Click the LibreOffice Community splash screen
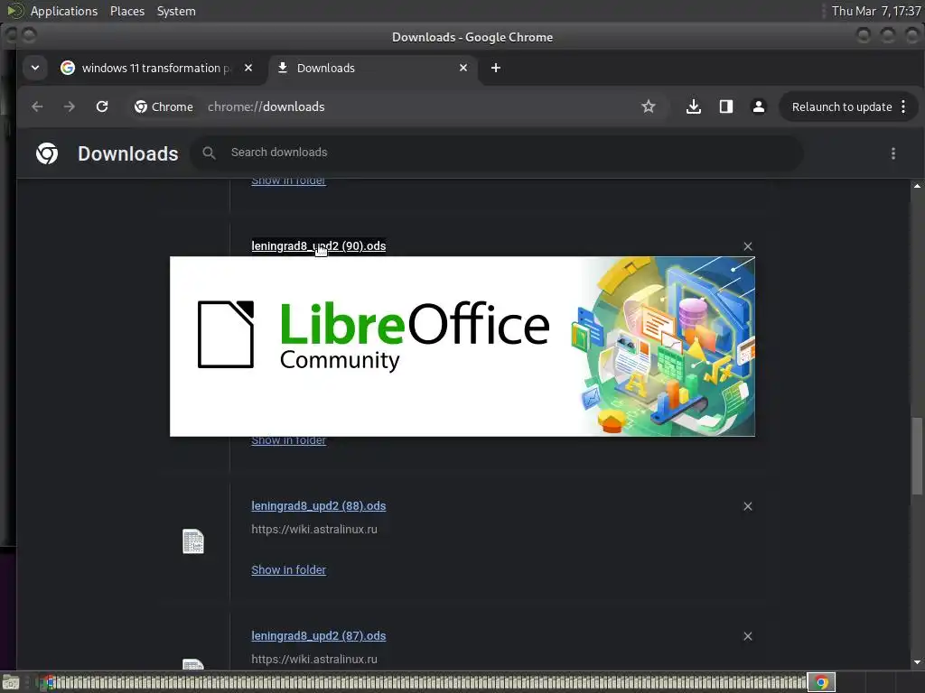The width and height of the screenshot is (925, 693). click(462, 346)
